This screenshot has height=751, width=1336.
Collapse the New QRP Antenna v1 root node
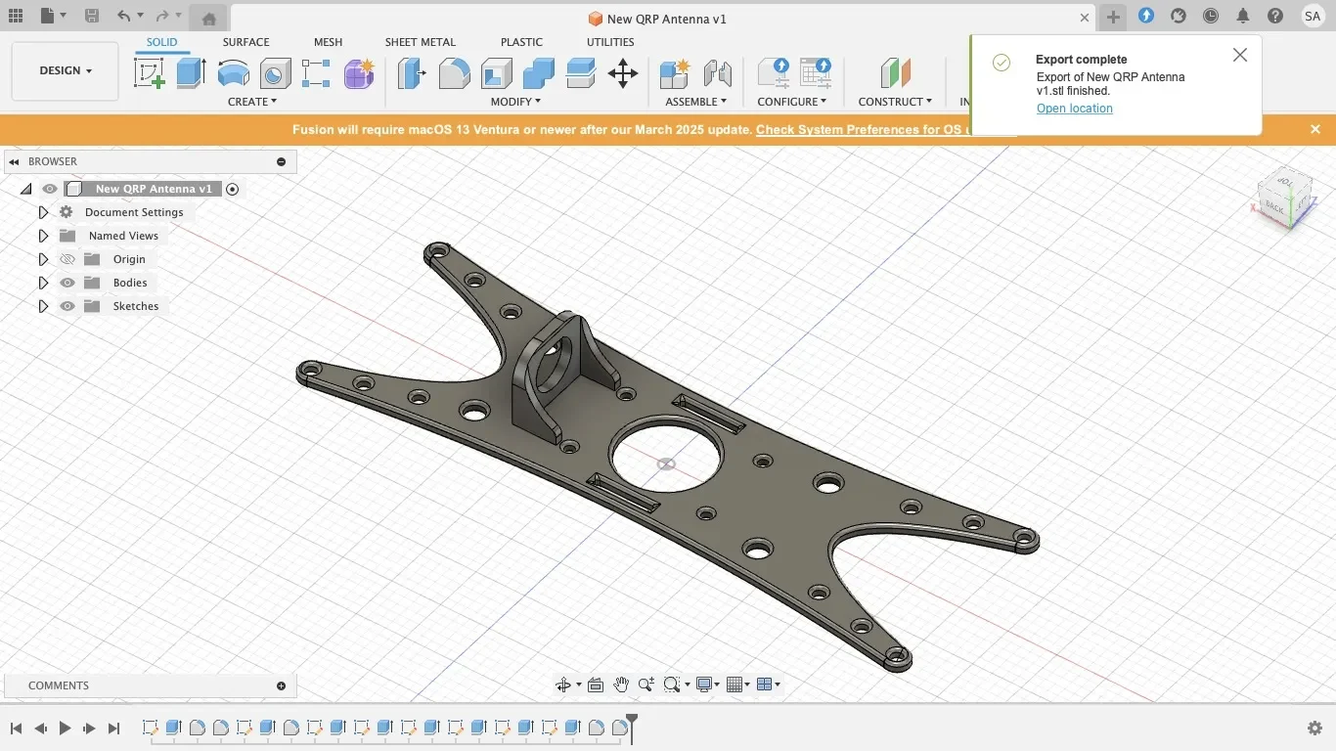pyautogui.click(x=25, y=189)
